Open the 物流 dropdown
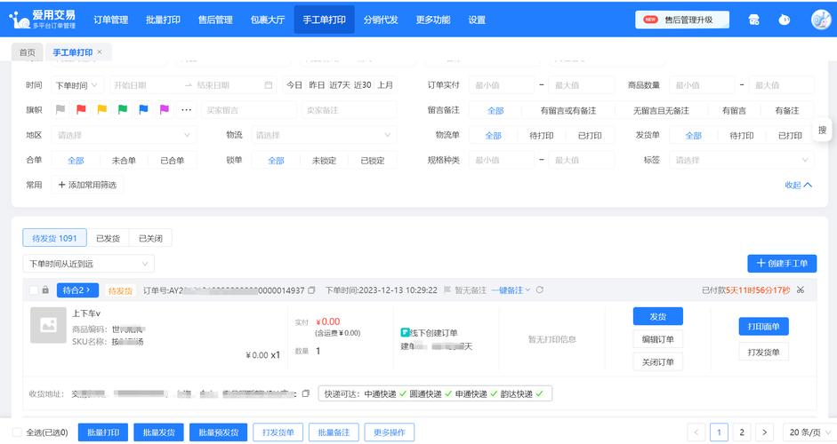Screen dimensions: 837x444 (x=324, y=135)
